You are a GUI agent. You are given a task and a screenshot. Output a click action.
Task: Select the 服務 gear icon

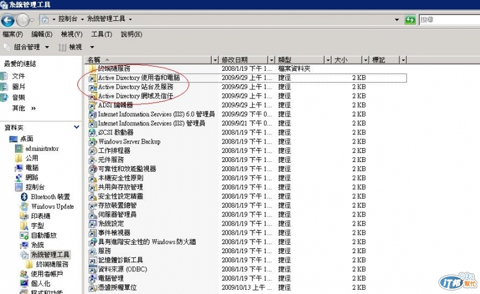click(92, 251)
